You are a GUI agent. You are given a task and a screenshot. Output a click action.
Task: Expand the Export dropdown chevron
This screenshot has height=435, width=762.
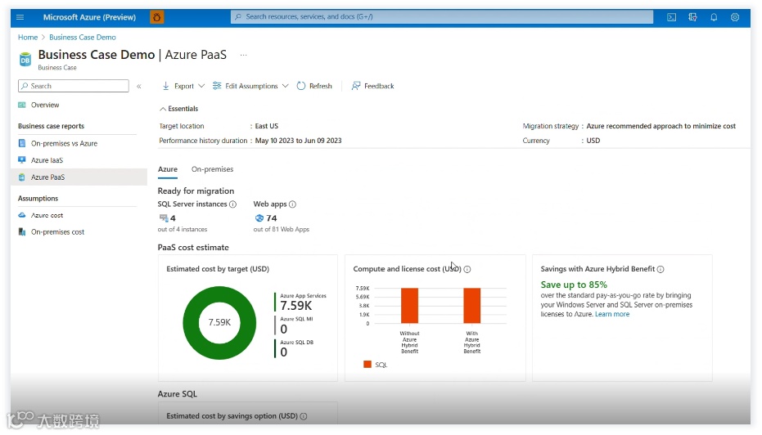click(201, 86)
